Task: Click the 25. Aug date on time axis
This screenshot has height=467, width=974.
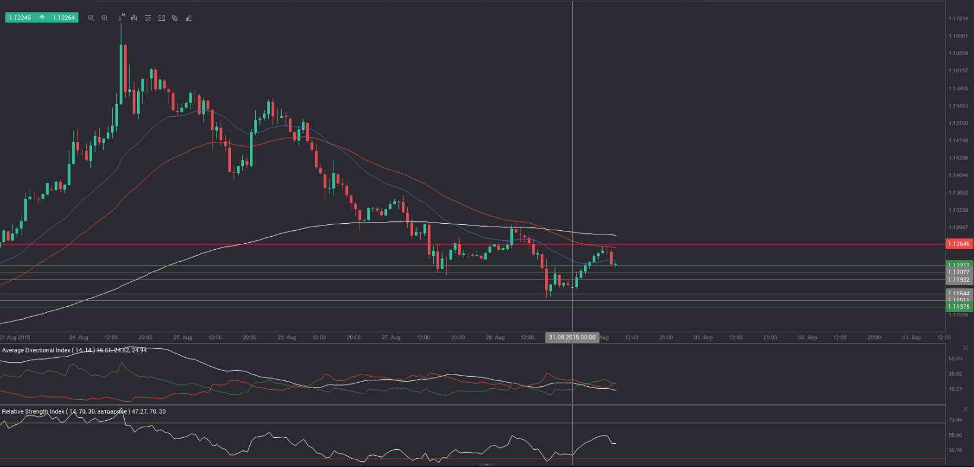Action: tap(183, 337)
